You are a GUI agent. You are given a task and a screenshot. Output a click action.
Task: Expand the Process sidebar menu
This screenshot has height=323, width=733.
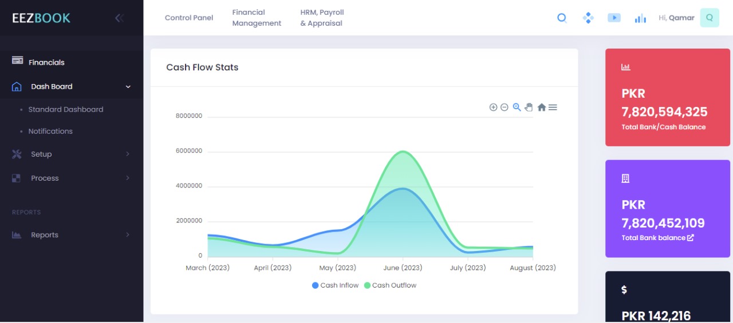[x=45, y=178]
